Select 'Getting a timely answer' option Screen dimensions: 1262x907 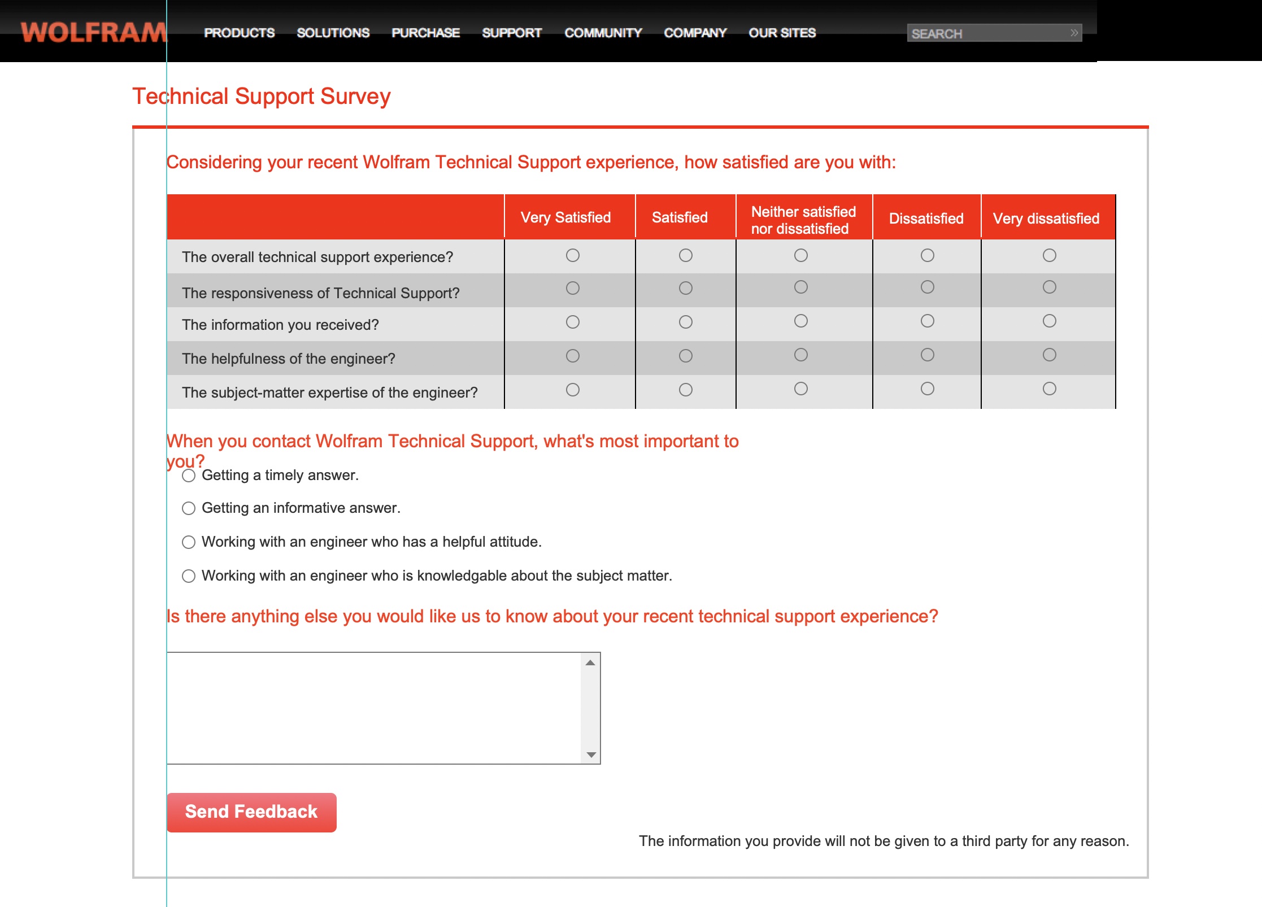(x=188, y=474)
